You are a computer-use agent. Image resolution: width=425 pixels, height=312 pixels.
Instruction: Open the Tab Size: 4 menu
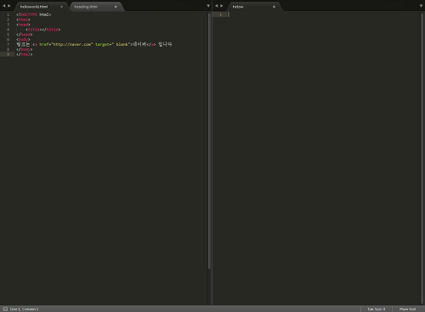point(377,309)
